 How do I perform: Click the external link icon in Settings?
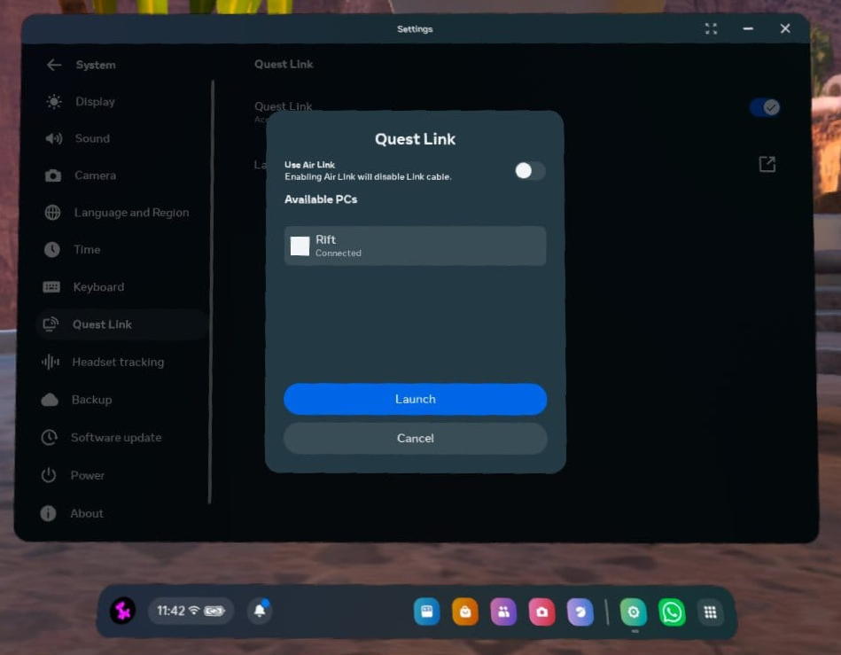(x=767, y=164)
